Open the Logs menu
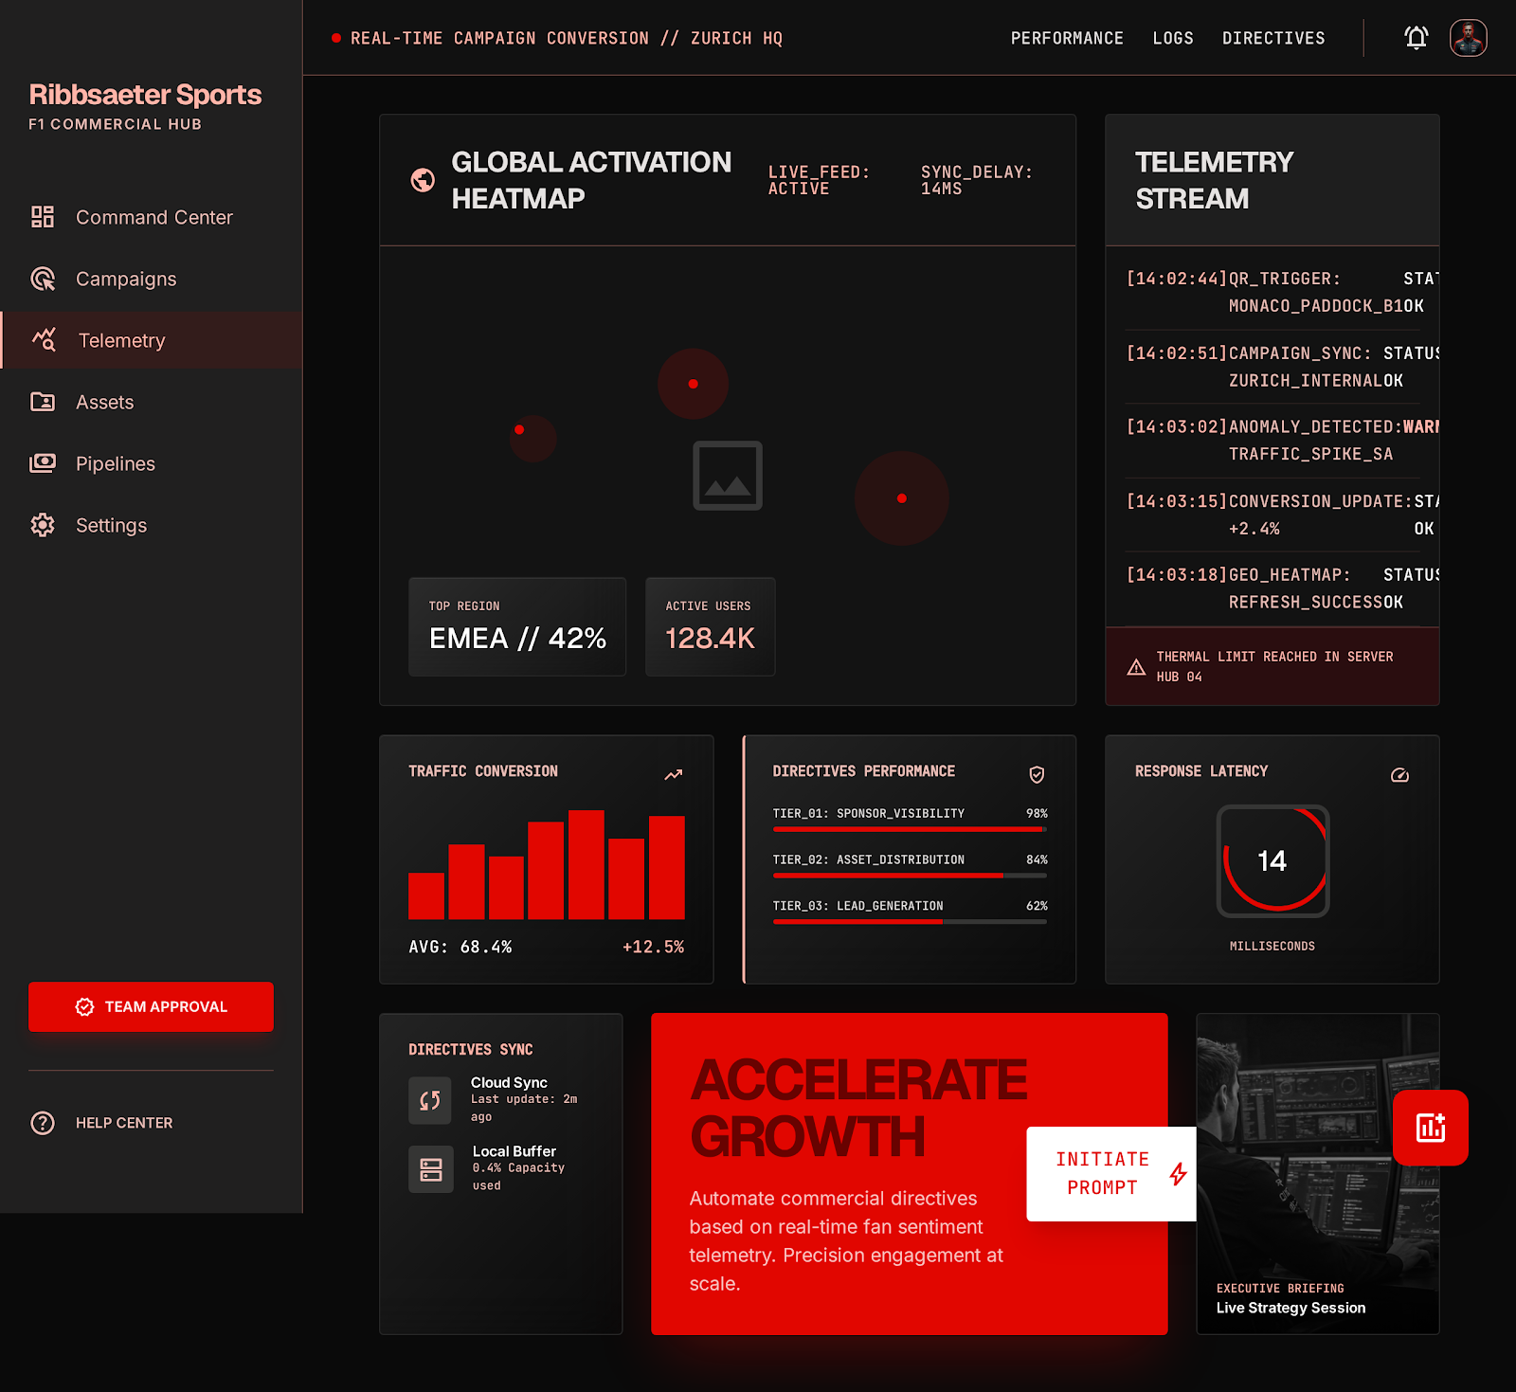Image resolution: width=1516 pixels, height=1392 pixels. pyautogui.click(x=1173, y=38)
